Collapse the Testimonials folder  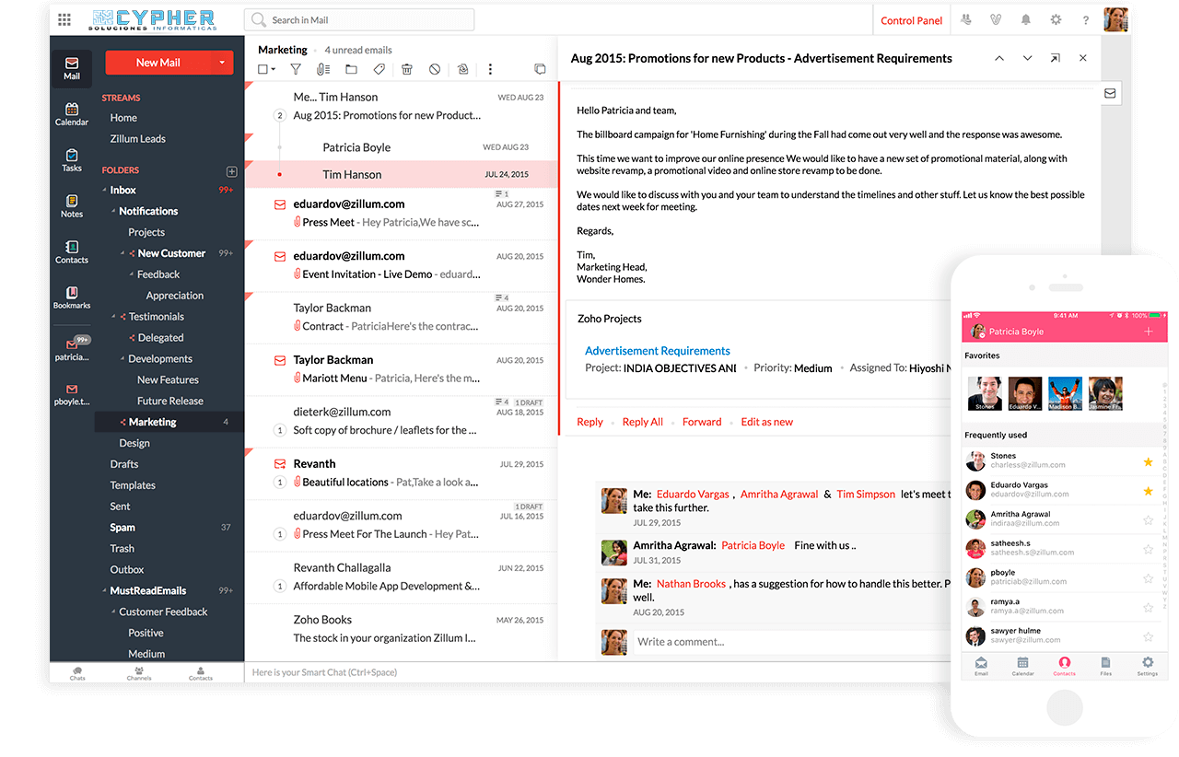113,317
